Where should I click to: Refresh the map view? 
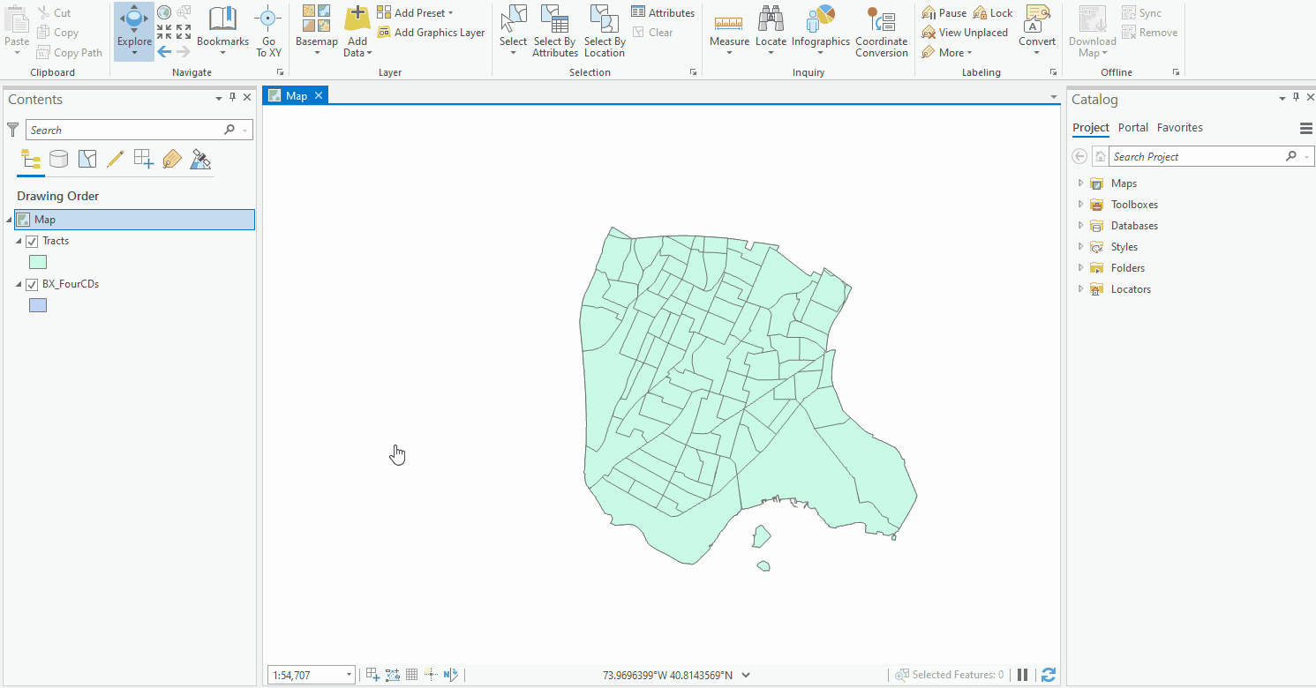1049,675
